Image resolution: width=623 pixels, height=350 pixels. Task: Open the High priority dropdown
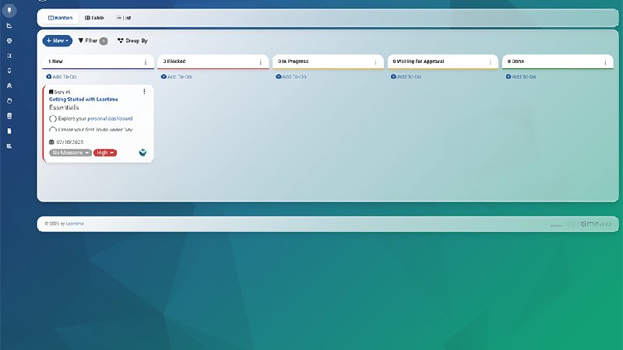[105, 152]
